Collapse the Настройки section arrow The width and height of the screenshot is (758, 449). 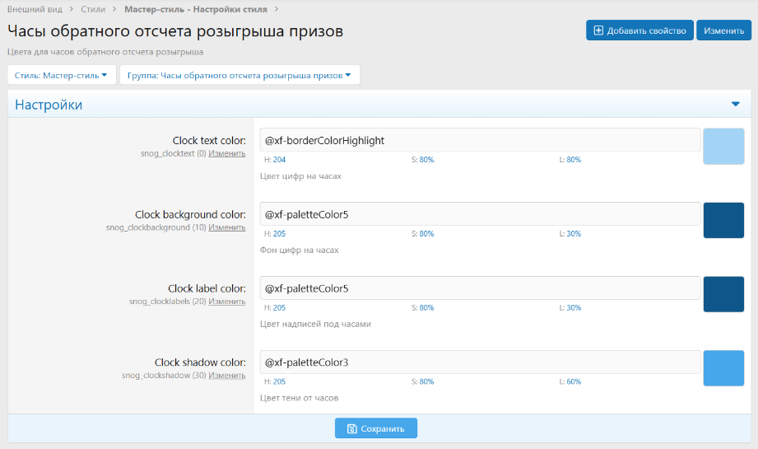735,105
